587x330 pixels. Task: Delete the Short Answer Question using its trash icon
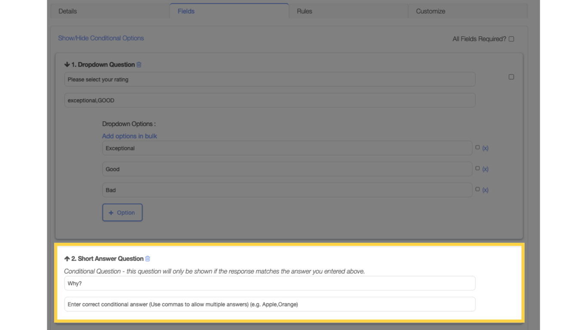[x=147, y=259]
